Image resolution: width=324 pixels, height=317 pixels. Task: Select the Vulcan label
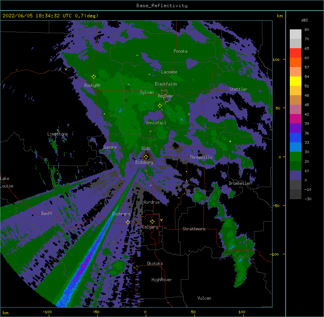[204, 298]
